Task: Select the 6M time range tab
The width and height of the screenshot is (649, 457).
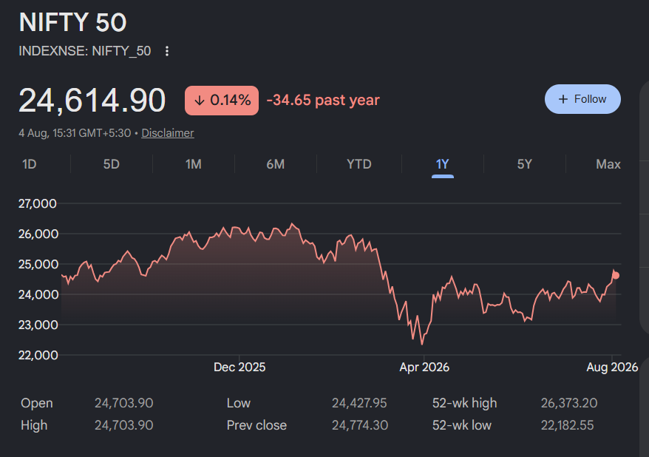Action: (x=276, y=164)
